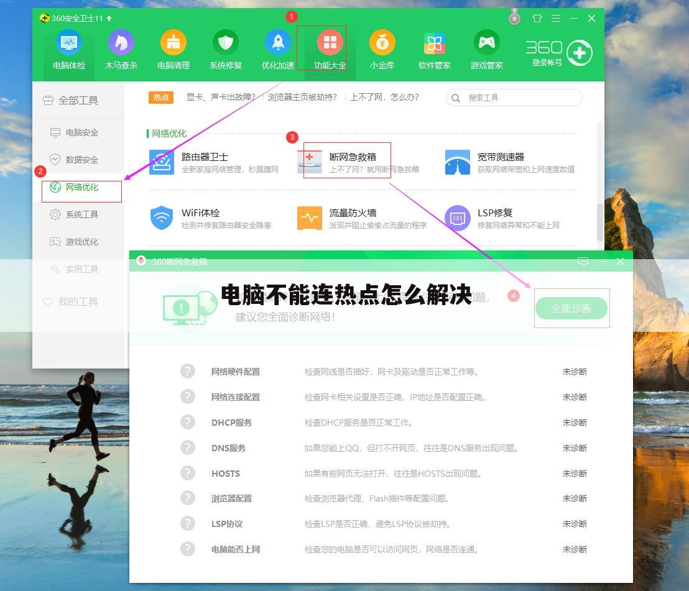
Task: Focus the 搜索工具 search field
Action: 514,98
